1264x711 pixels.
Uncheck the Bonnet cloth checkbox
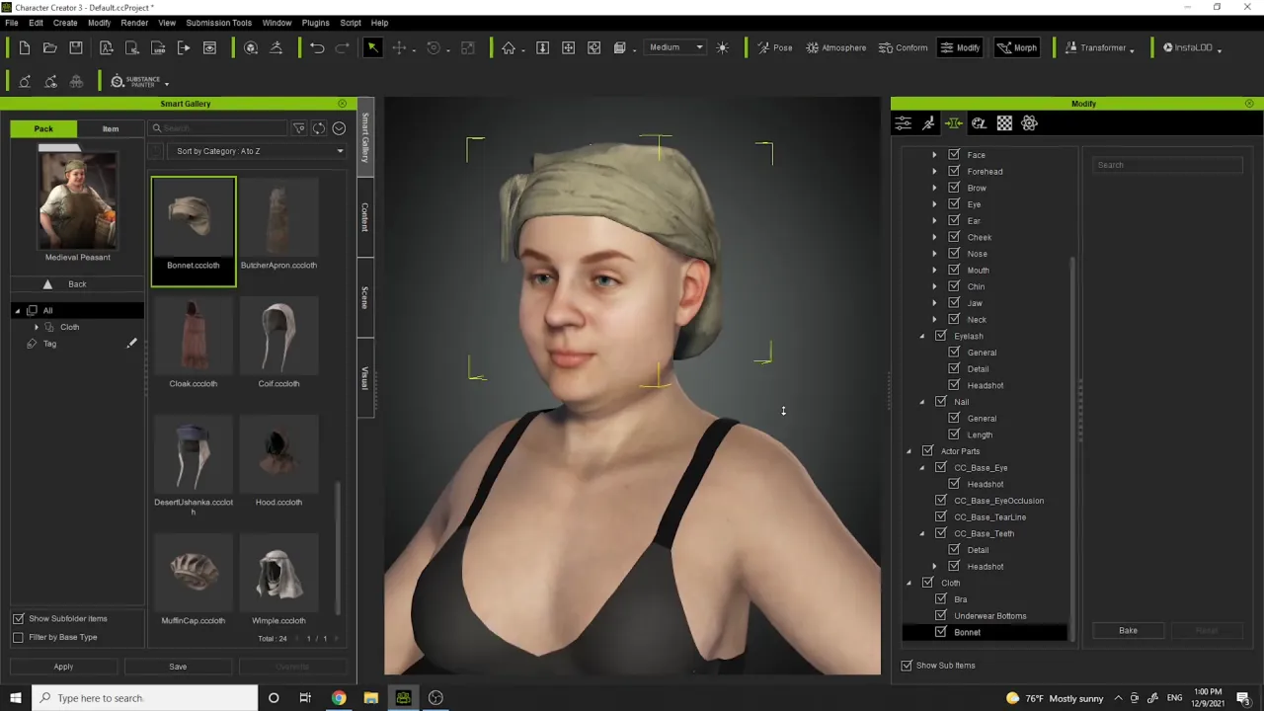(940, 632)
